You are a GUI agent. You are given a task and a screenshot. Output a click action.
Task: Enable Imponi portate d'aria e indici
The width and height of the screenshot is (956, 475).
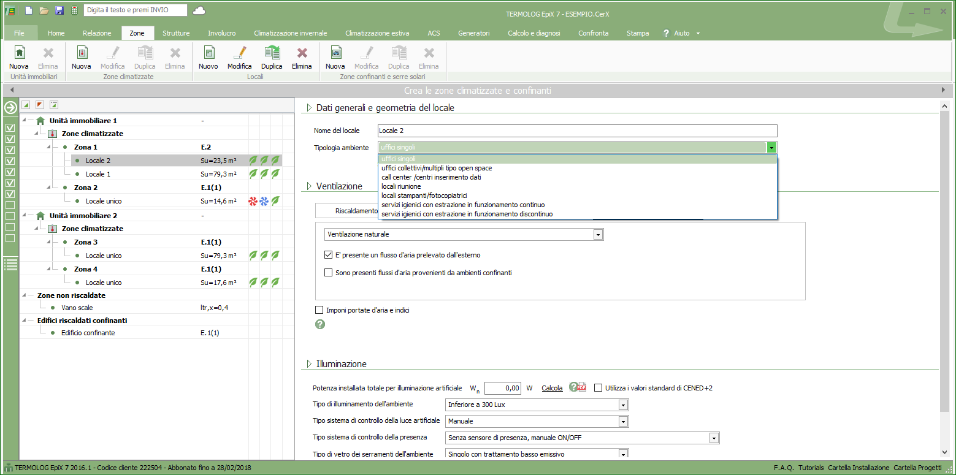click(x=319, y=310)
